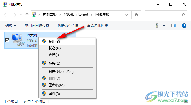The width and height of the screenshot is (191, 105).
Task: Toggle the checkbox beside 以太网 adapter
Action: (7, 40)
